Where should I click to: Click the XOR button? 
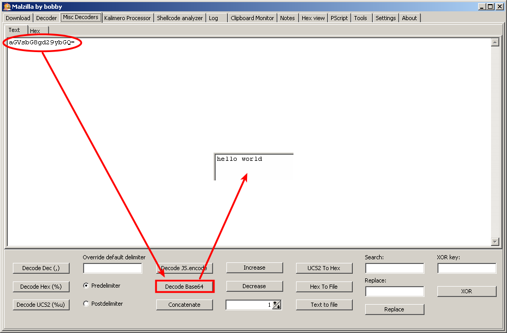[x=466, y=291]
